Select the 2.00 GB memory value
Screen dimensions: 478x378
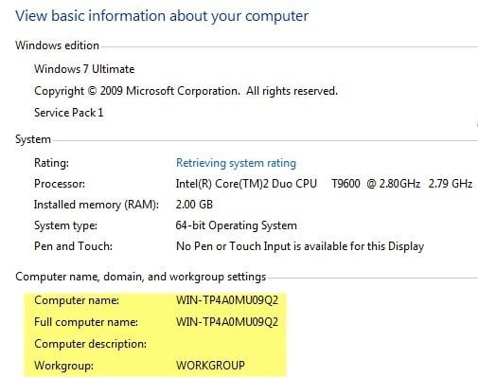[x=194, y=205]
